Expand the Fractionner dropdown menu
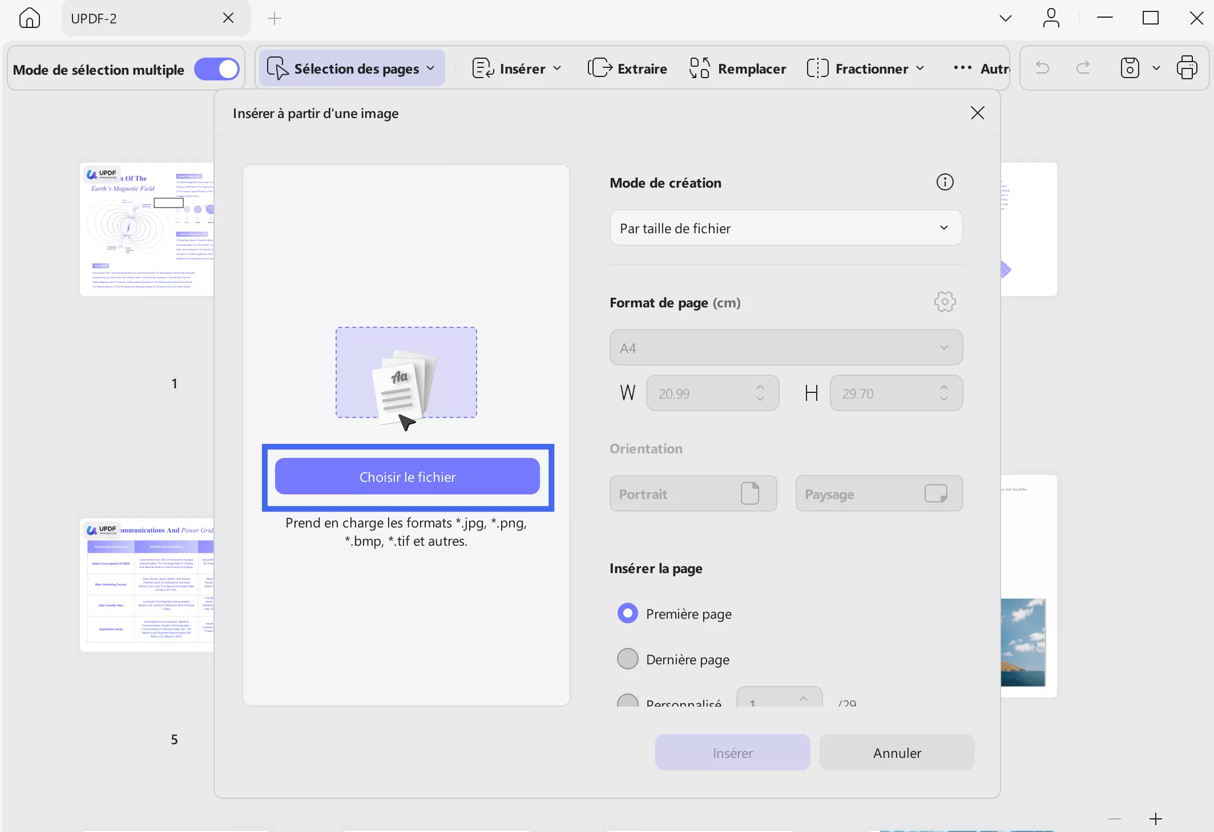Viewport: 1214px width, 832px height. (866, 68)
